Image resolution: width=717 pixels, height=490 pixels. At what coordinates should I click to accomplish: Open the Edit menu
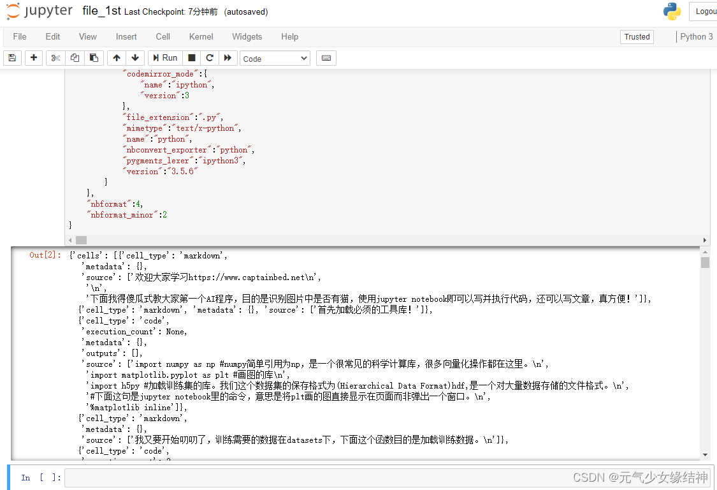pos(53,36)
